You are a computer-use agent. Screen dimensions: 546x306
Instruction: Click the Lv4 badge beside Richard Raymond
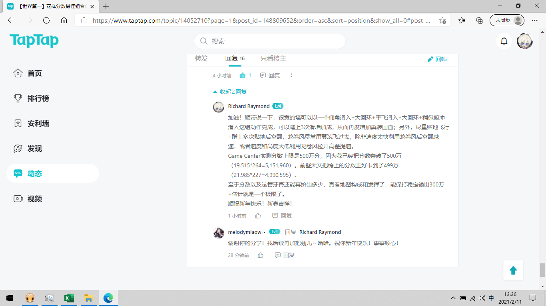pos(278,106)
